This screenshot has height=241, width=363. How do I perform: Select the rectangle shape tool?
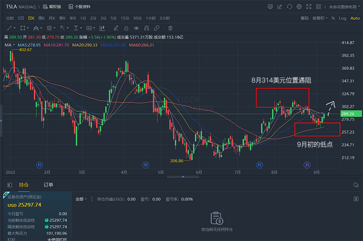coord(23,28)
